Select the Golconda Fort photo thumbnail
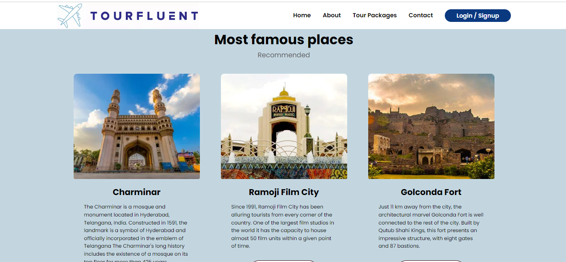 pos(431,126)
